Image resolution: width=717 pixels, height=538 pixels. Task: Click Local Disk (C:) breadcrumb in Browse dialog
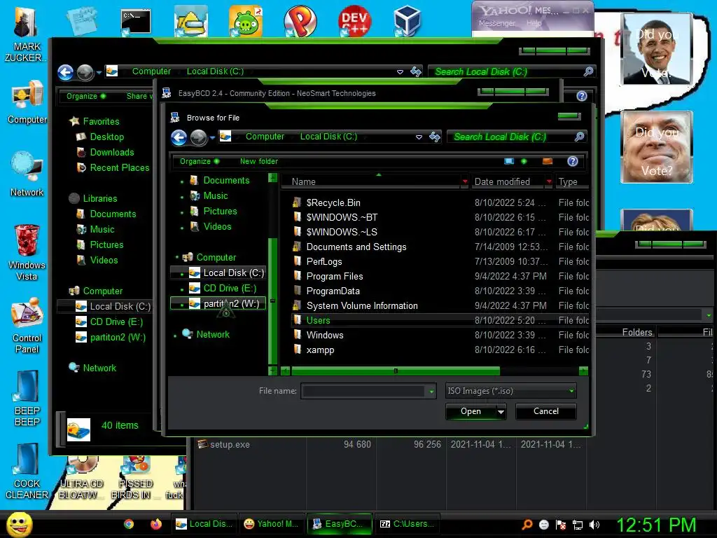pyautogui.click(x=328, y=137)
